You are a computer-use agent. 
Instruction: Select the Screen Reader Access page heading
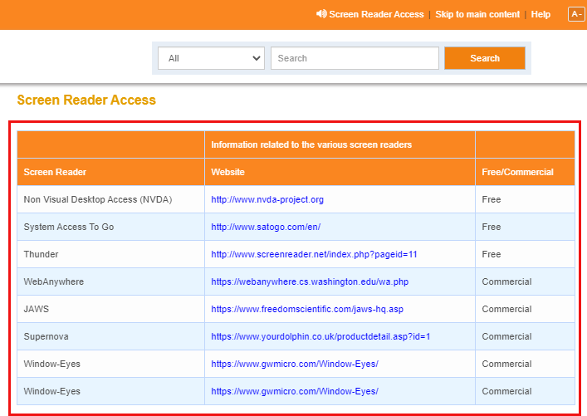86,100
